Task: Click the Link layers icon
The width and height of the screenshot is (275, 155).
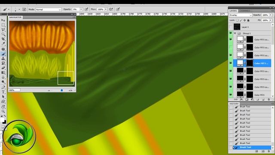Action: pos(236,99)
